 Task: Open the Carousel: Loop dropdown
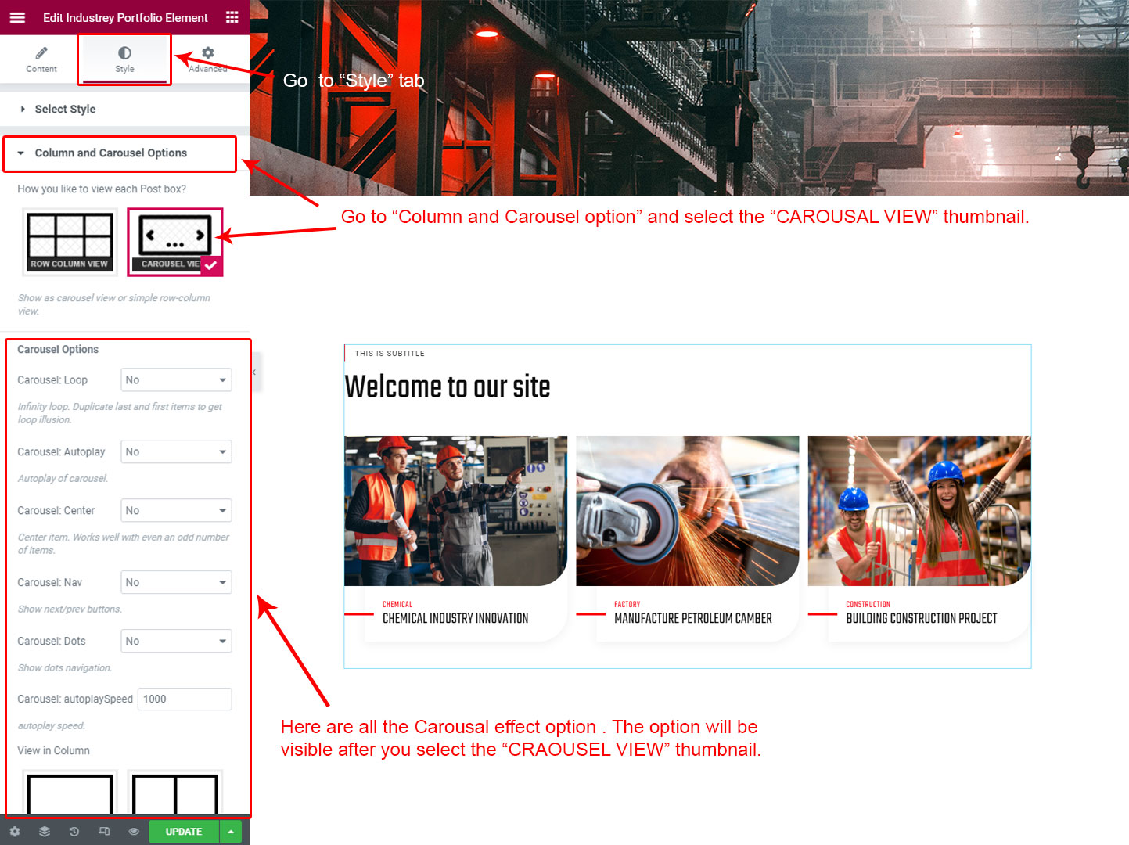point(176,380)
